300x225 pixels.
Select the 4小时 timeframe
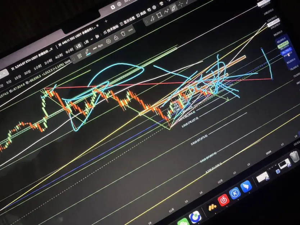coord(59,56)
